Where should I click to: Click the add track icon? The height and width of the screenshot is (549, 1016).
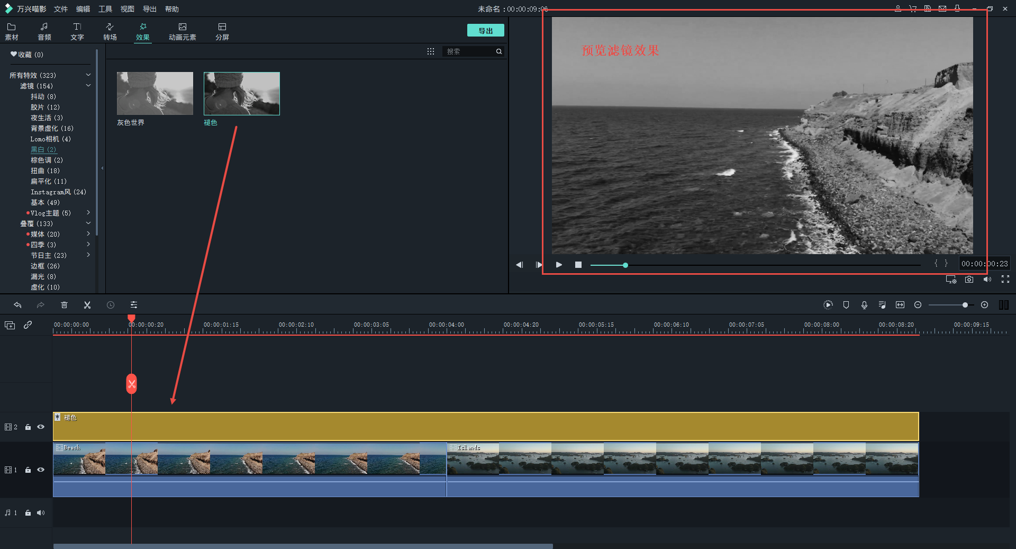[10, 325]
